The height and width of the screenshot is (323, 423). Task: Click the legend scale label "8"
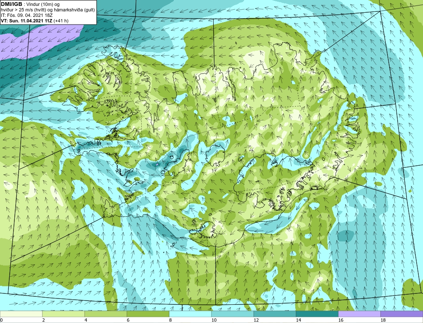[170, 320]
